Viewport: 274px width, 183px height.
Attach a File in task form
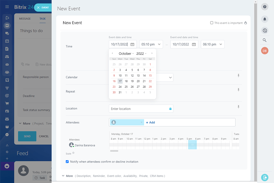[x=25, y=64]
